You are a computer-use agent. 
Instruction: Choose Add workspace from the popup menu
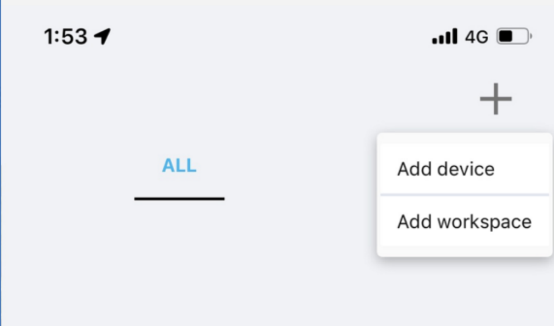(x=465, y=222)
